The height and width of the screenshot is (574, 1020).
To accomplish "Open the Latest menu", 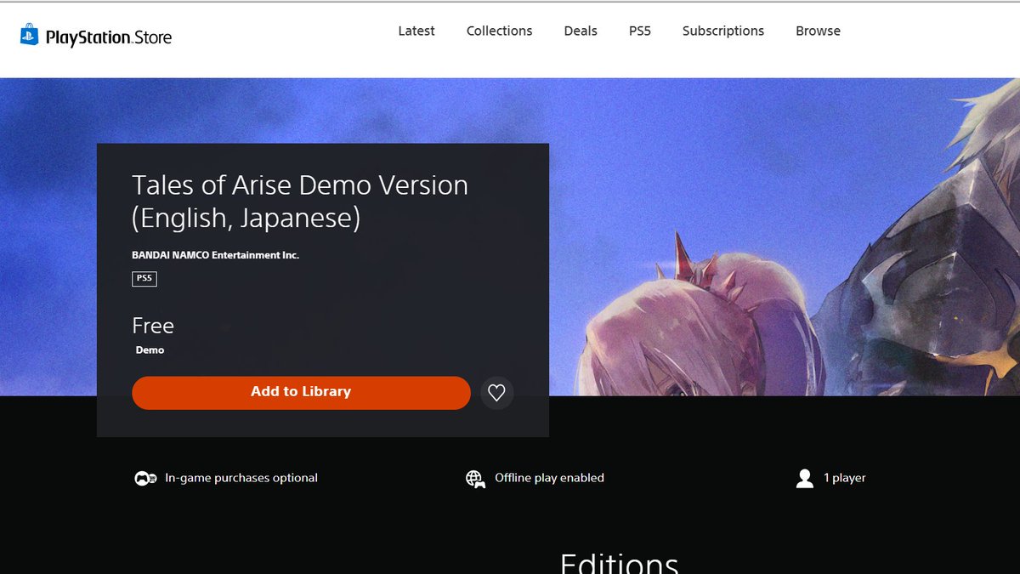I will click(x=416, y=31).
